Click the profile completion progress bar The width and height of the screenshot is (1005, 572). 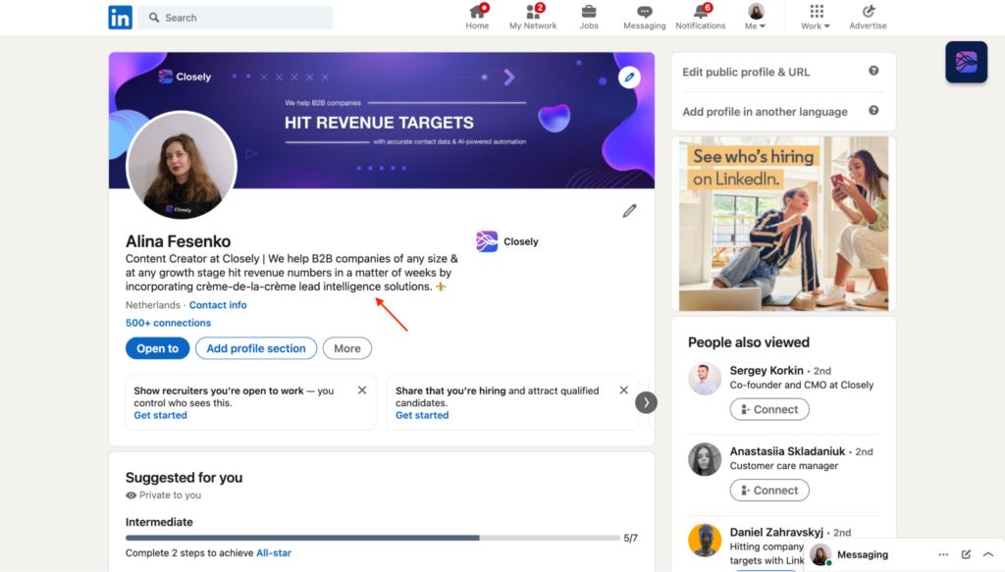pyautogui.click(x=371, y=538)
